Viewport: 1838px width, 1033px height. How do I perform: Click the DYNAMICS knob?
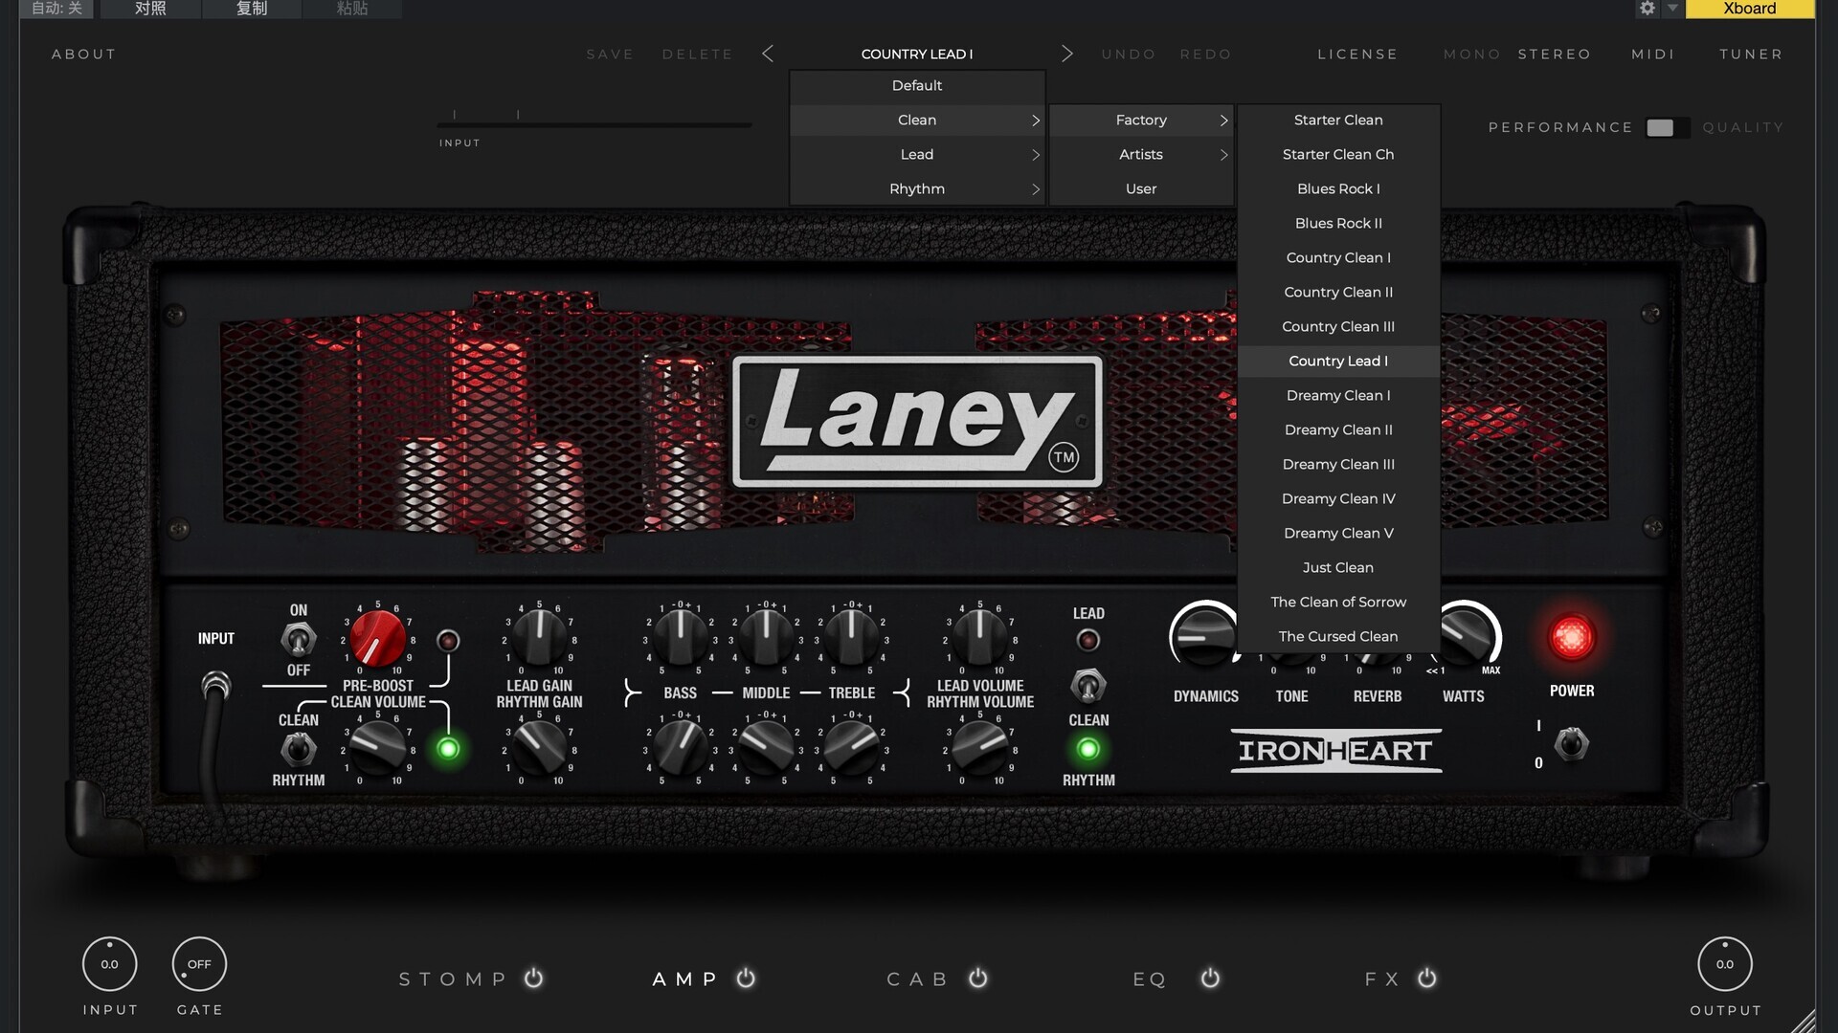tap(1204, 637)
